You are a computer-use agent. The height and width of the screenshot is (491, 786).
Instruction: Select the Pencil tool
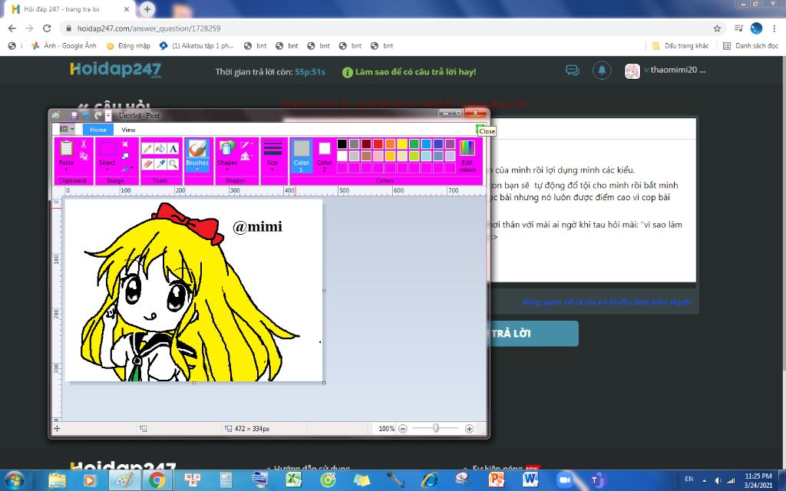point(147,149)
